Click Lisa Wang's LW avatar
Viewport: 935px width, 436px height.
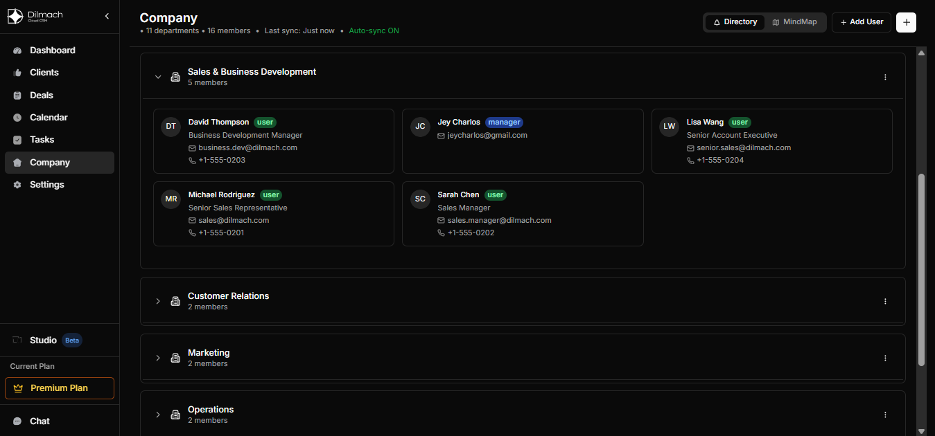669,127
